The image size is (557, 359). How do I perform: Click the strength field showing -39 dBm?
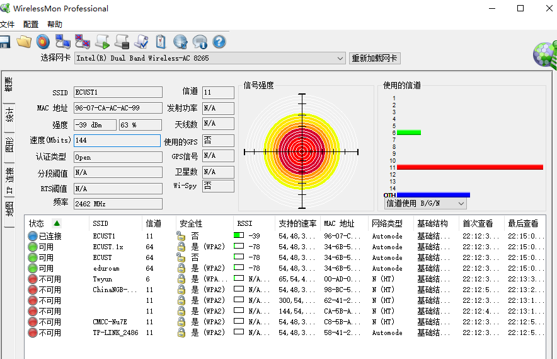[x=95, y=125]
